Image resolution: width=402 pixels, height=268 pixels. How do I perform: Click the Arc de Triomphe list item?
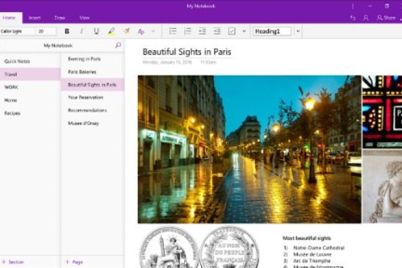point(312,261)
